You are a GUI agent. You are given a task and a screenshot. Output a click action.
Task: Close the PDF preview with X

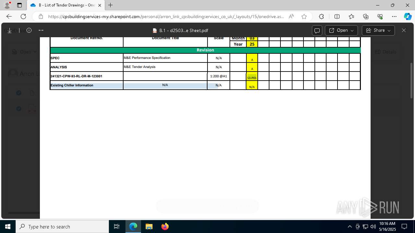(x=404, y=30)
